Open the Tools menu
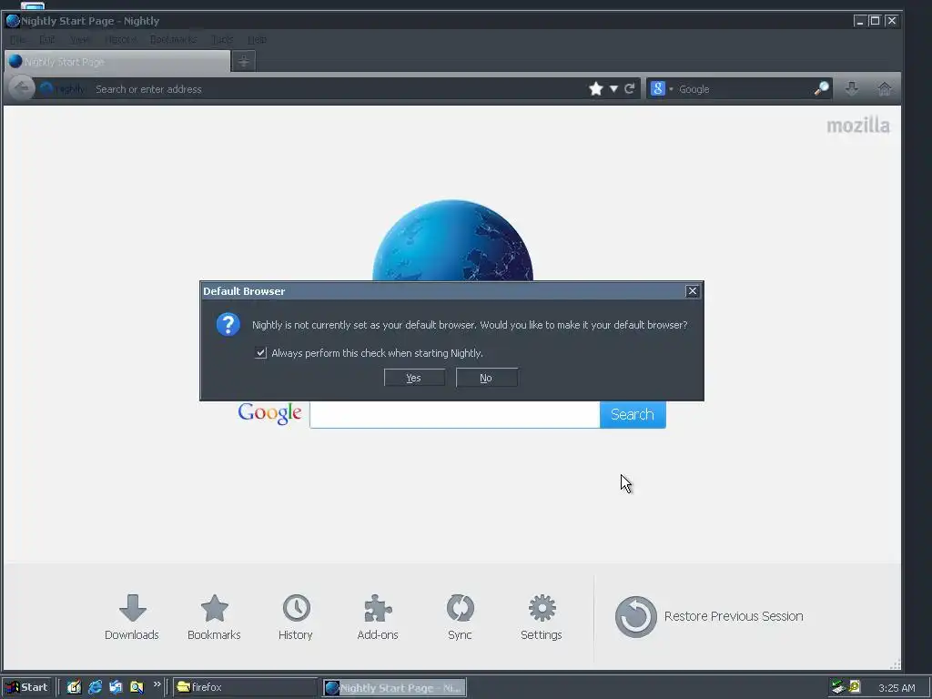The height and width of the screenshot is (699, 932). pos(222,39)
